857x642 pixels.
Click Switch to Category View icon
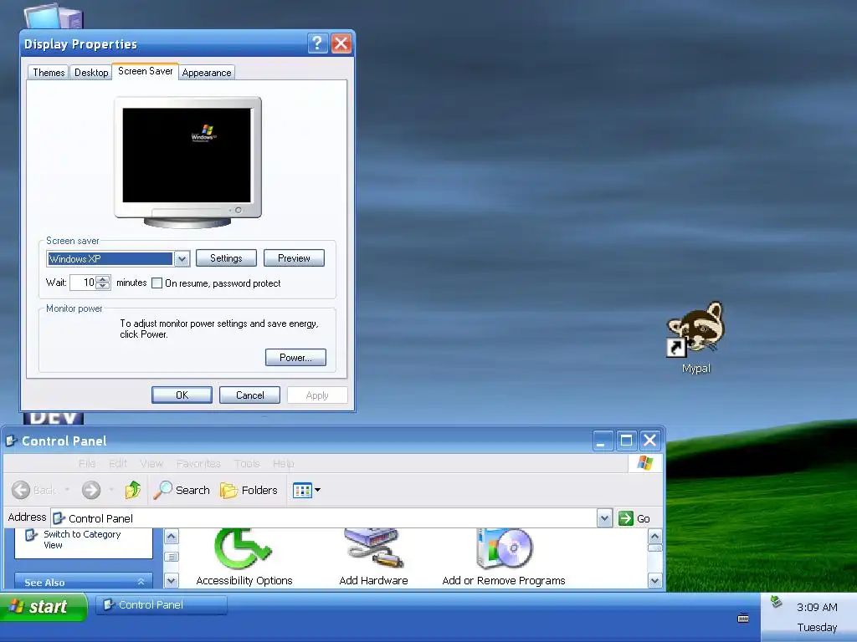(32, 536)
